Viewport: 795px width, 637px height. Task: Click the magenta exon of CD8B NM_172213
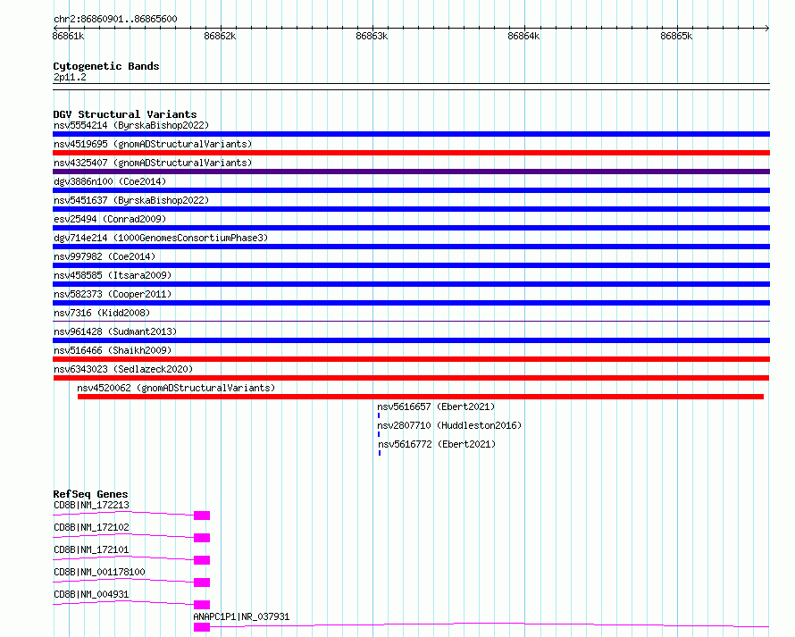click(202, 515)
